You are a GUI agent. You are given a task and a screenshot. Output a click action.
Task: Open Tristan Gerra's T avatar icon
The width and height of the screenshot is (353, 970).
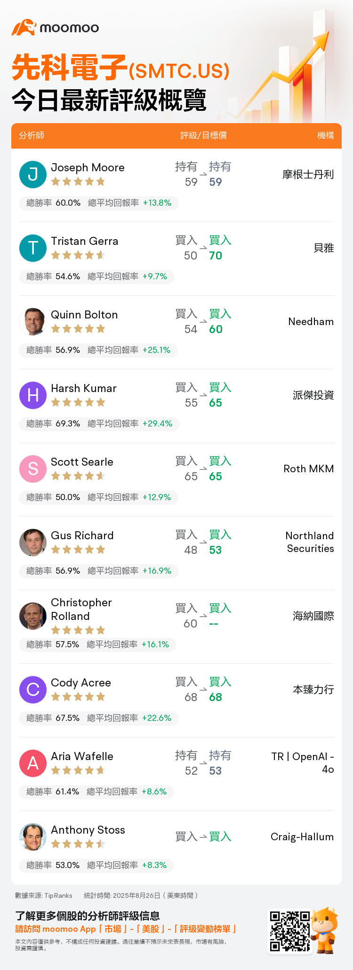pyautogui.click(x=33, y=248)
